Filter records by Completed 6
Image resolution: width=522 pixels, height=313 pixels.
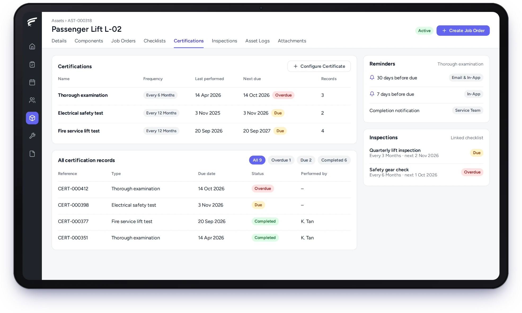tap(334, 160)
